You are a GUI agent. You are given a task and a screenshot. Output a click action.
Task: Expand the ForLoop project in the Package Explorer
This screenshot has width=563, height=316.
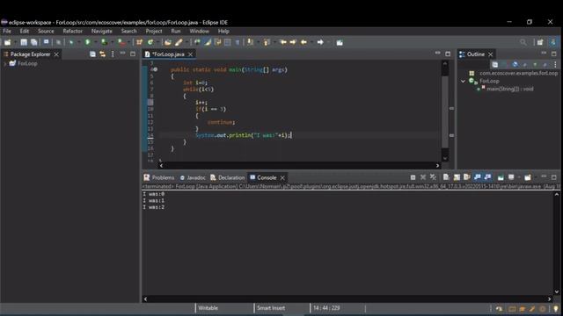(4, 64)
